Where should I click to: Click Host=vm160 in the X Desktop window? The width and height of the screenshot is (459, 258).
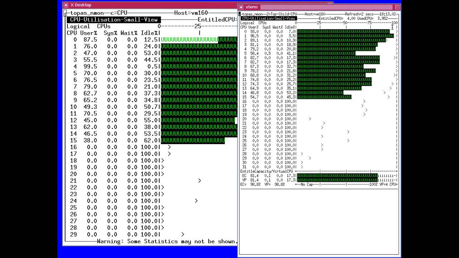tap(191, 13)
